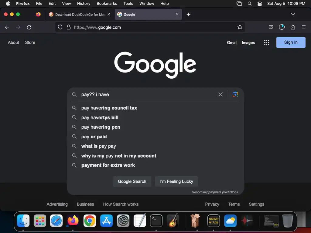Viewport: 311px width, 233px height.
Task: Click the Google Search button
Action: pyautogui.click(x=132, y=181)
